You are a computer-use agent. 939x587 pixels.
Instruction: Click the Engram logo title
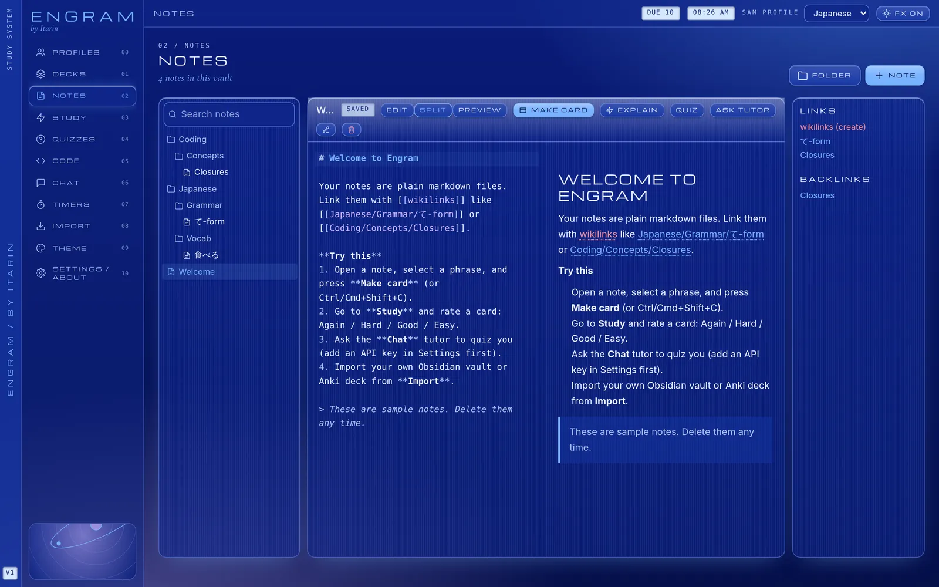(x=83, y=17)
